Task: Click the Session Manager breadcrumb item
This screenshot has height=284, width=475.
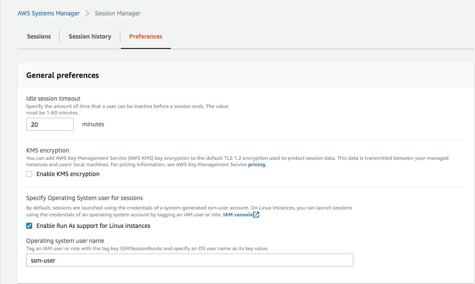Action: 117,13
